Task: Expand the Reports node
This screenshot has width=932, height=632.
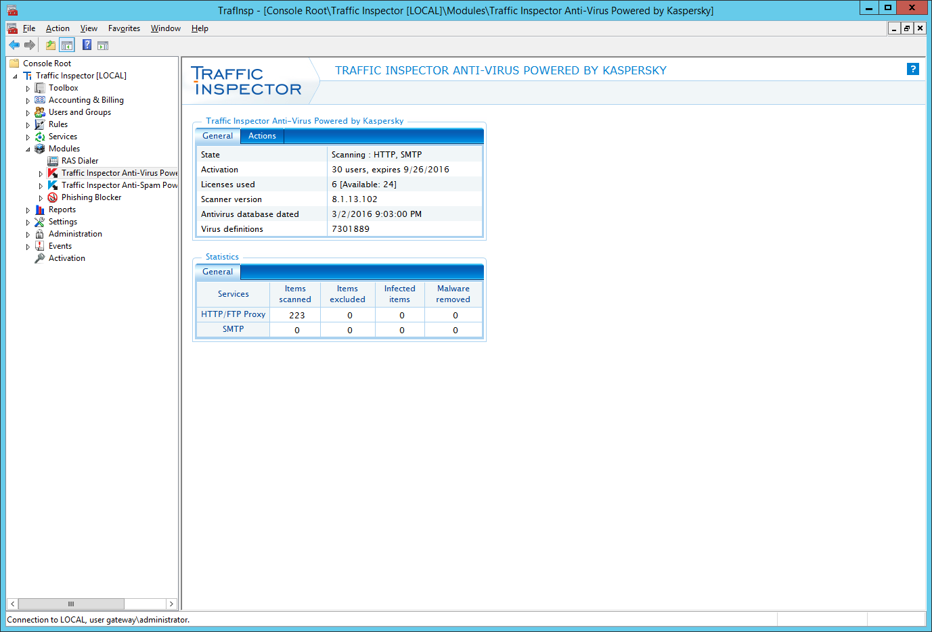Action: tap(28, 210)
